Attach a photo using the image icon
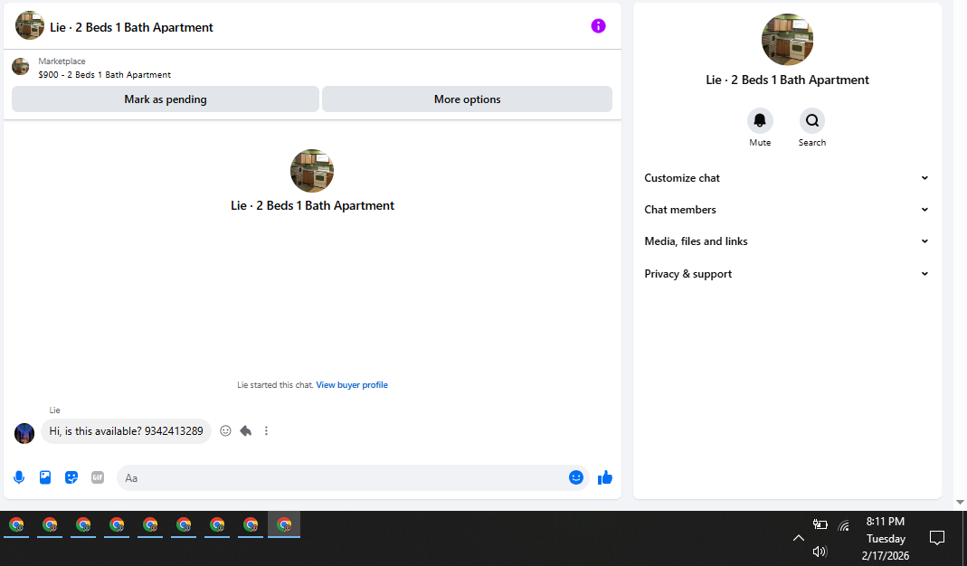The height and width of the screenshot is (566, 967). click(45, 477)
